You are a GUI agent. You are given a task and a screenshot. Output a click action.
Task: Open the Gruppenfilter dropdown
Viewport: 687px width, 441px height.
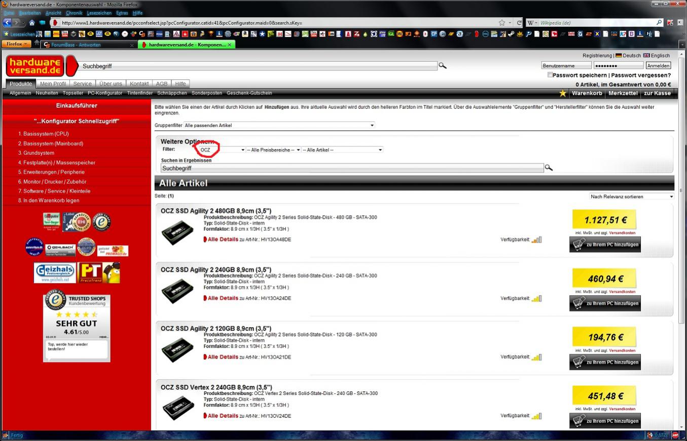(x=279, y=125)
